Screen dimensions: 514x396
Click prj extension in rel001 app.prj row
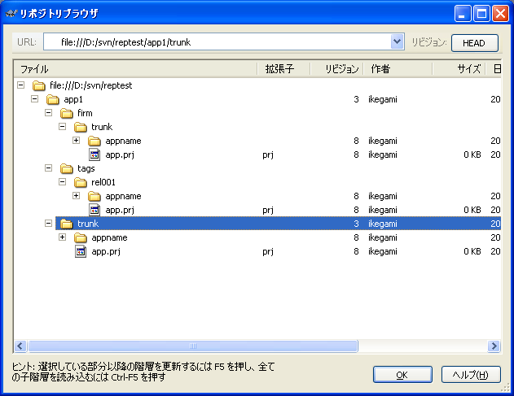point(268,210)
